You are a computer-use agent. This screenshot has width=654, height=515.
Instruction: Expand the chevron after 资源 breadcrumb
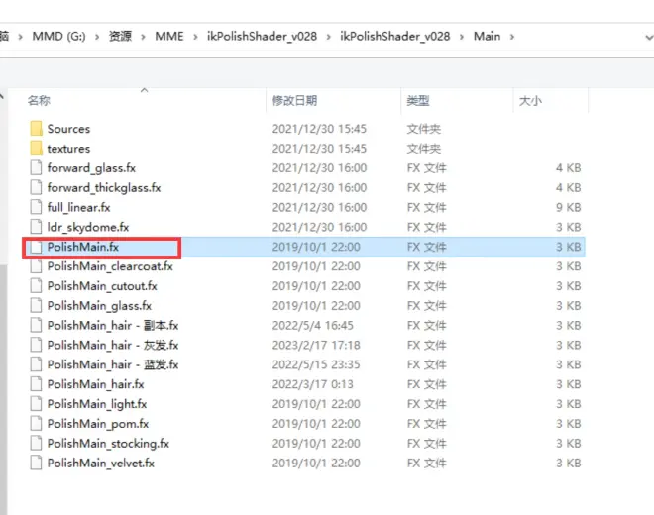143,37
